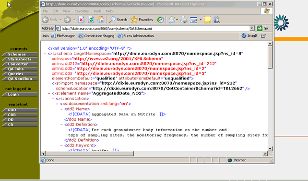This screenshot has height=181, width=308.
Task: Open Queries in the sidebar
Action: [x=20, y=74]
